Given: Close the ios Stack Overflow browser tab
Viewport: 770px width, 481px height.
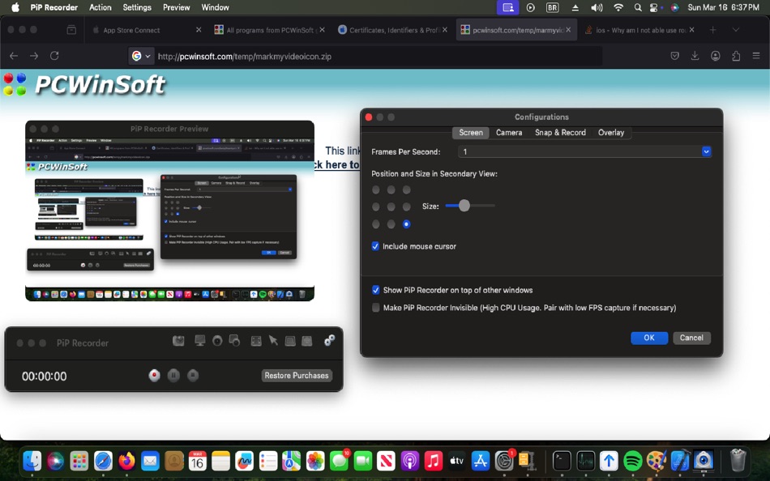Looking at the screenshot, I should pyautogui.click(x=691, y=30).
